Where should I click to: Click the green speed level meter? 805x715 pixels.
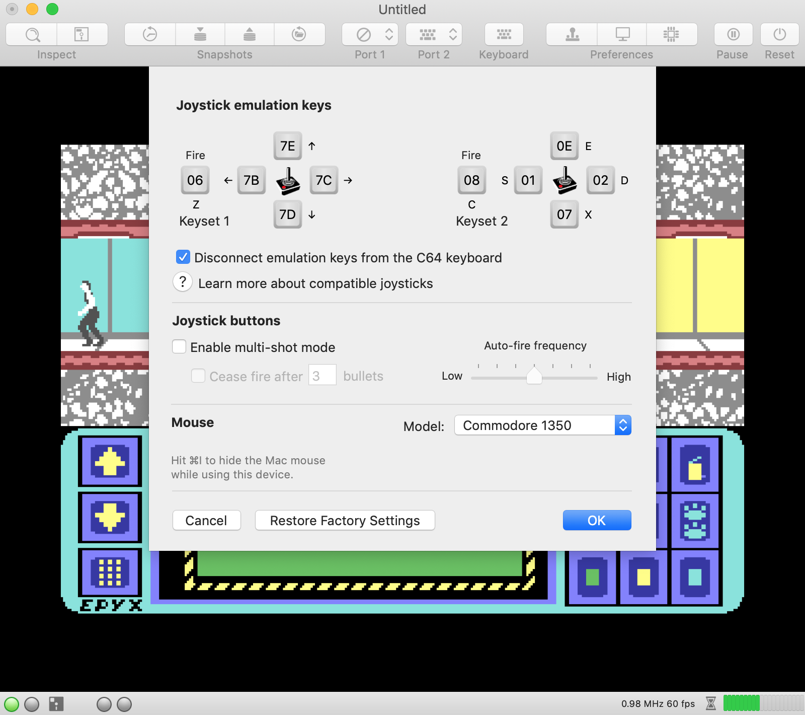(x=763, y=703)
